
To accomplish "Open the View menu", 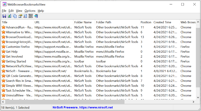I will coord(19,11).
